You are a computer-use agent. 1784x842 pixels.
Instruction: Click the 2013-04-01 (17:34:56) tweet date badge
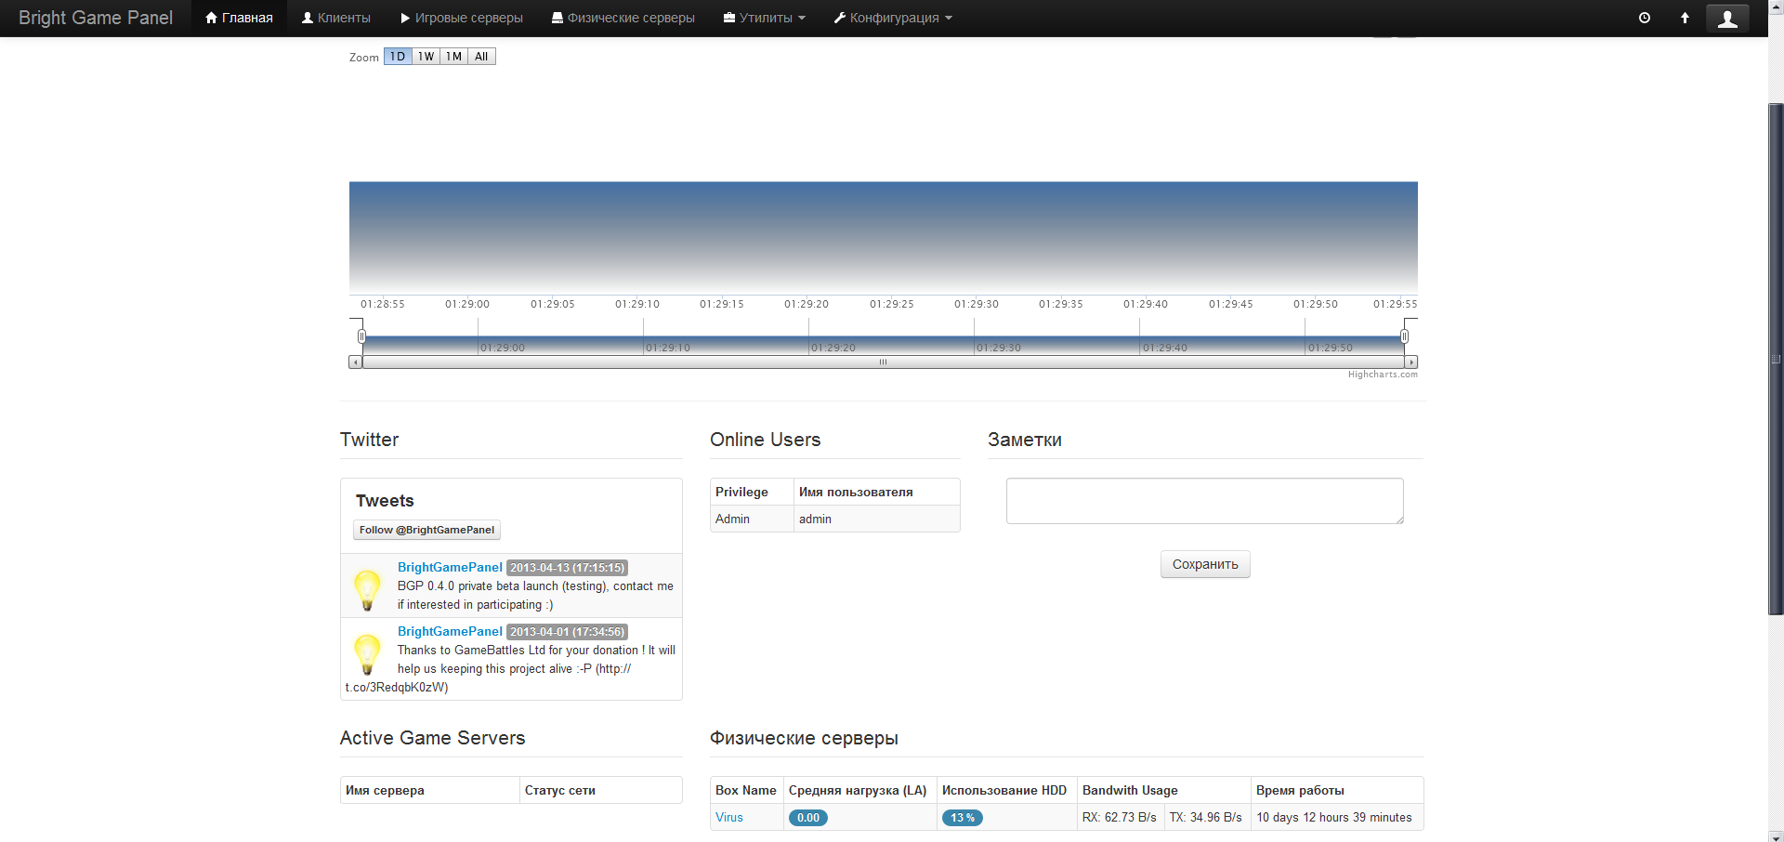point(567,632)
